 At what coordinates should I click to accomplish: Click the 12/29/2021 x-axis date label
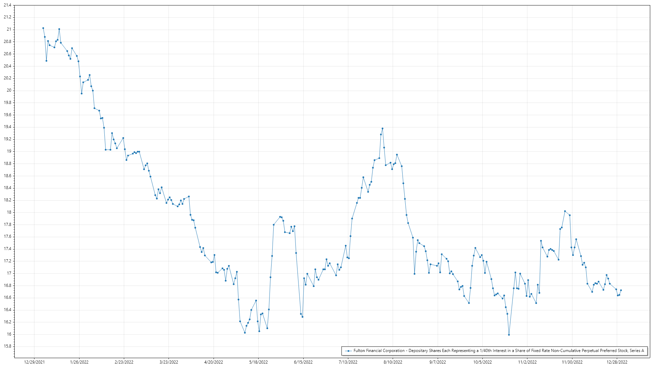[x=34, y=362]
